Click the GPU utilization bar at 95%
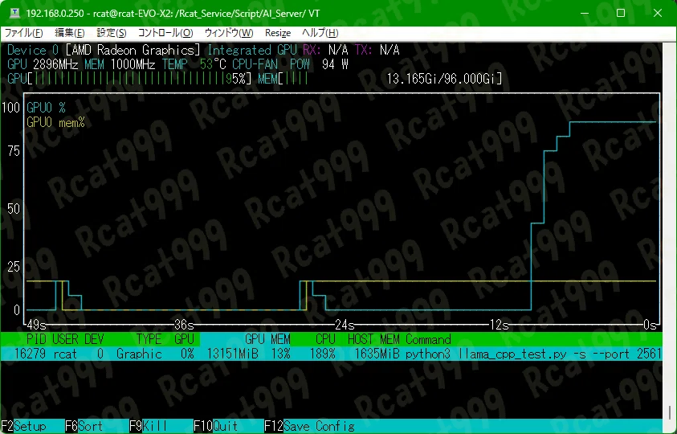 pos(129,79)
